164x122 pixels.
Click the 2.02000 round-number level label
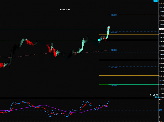[114, 68]
